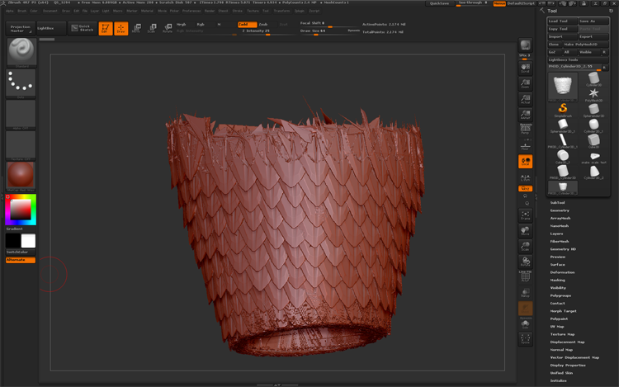Toggle Rgb paint mode

point(201,25)
